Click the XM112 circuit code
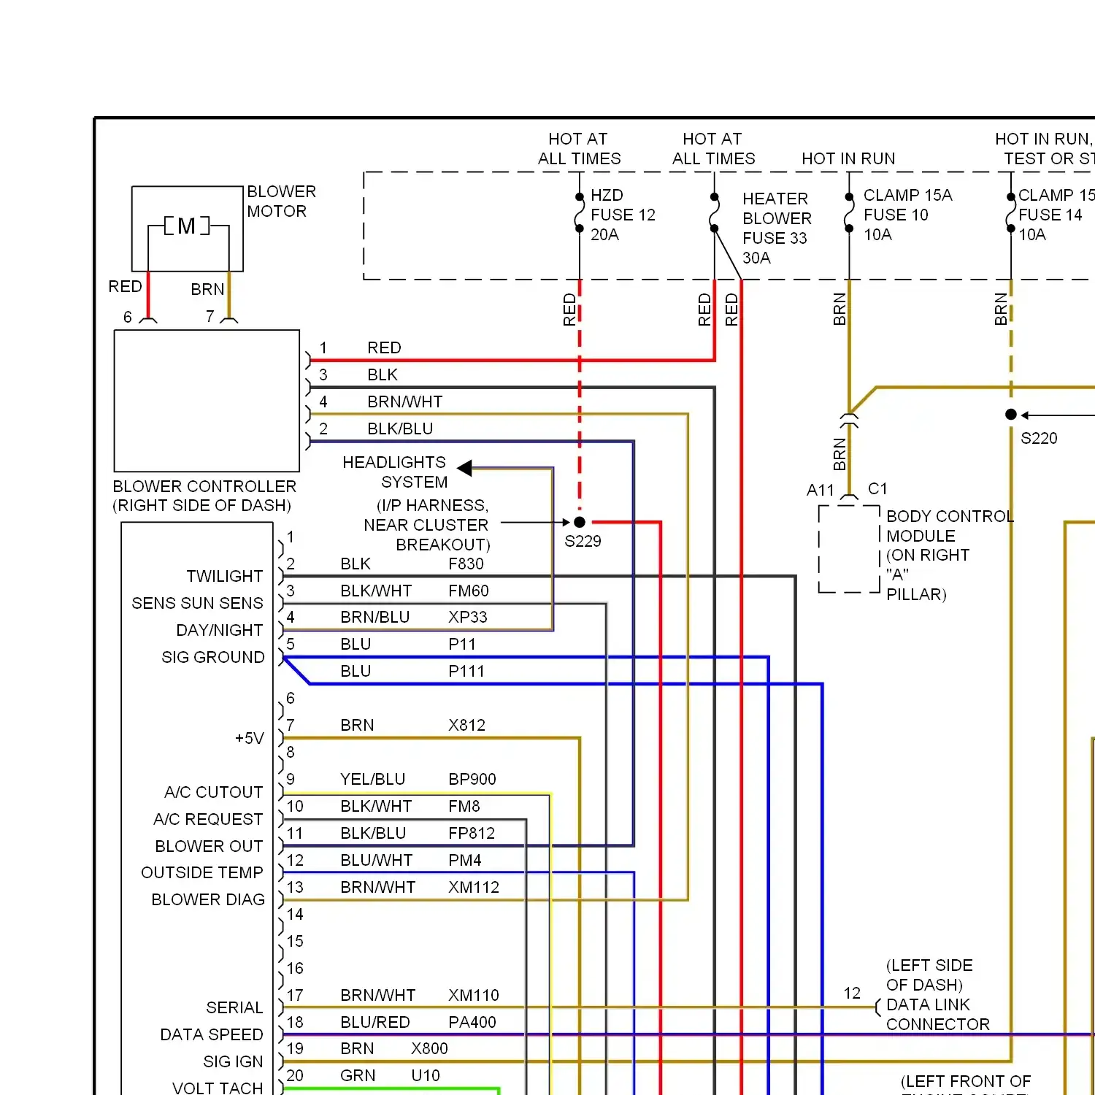Screen dimensions: 1095x1095 click(474, 887)
